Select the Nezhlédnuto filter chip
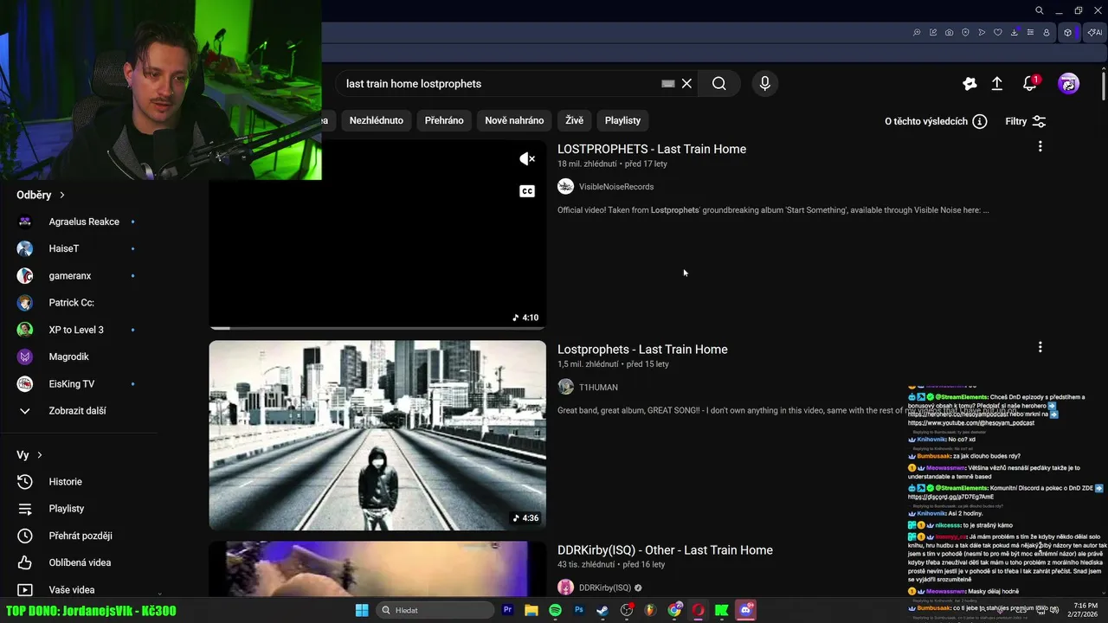1108x623 pixels. [376, 120]
